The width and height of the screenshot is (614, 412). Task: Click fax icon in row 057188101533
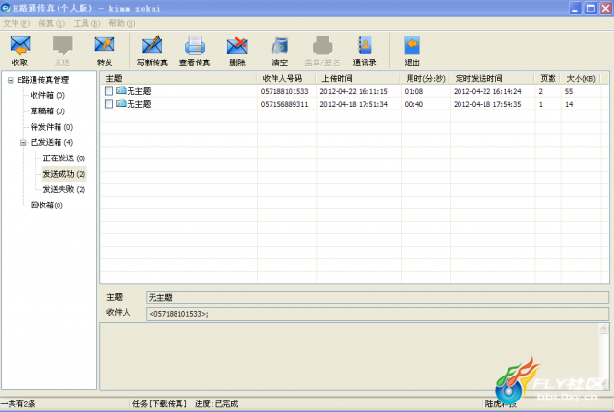click(121, 91)
